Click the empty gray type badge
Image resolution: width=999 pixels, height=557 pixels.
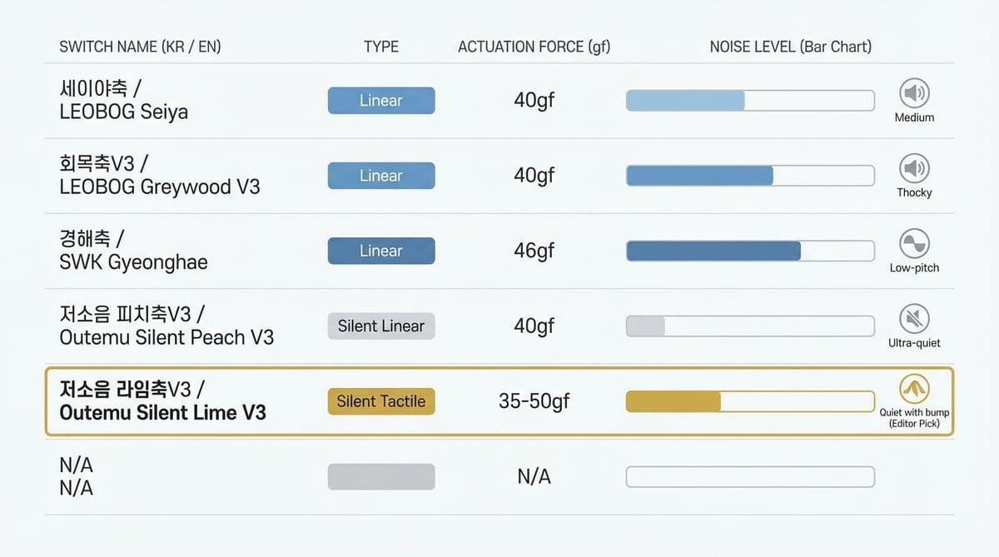[381, 476]
